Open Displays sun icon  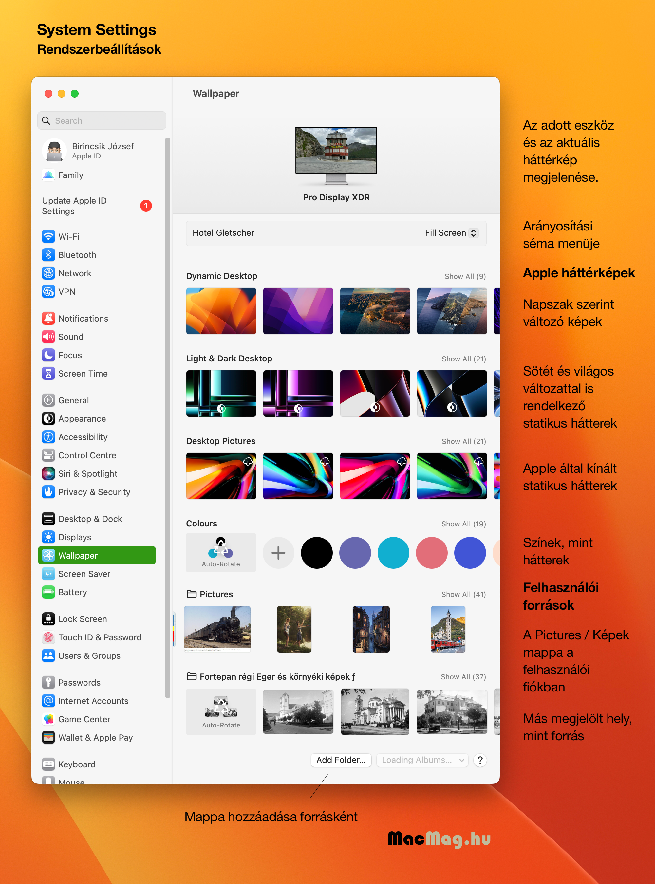pos(48,537)
